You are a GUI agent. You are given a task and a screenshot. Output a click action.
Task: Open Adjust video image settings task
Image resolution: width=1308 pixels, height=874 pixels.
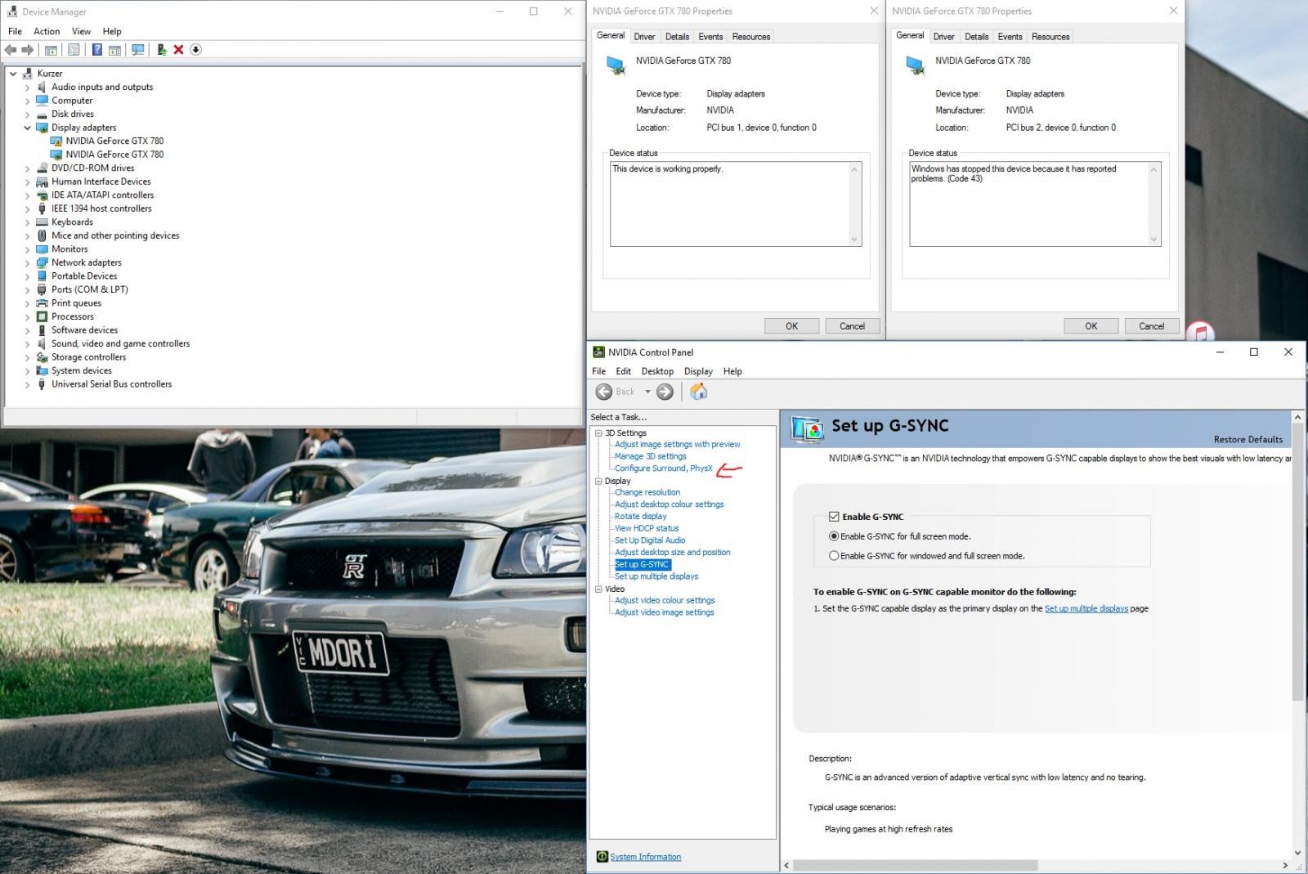click(x=665, y=612)
